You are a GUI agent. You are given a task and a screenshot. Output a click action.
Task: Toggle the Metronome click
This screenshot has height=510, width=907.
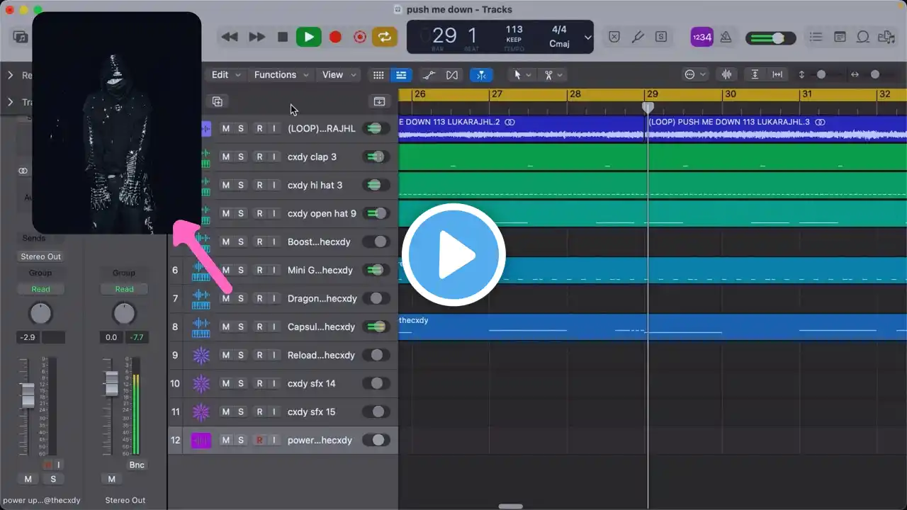[726, 37]
